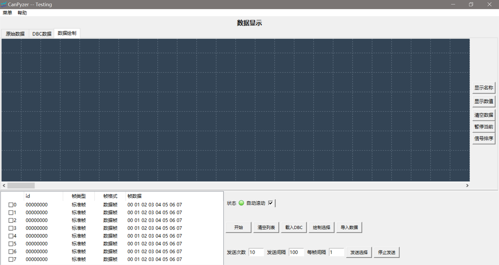Click the 帧数据 column header
The width and height of the screenshot is (499, 265).
point(174,196)
